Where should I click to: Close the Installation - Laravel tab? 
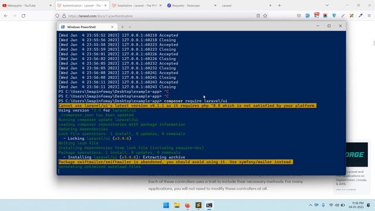coord(161,5)
